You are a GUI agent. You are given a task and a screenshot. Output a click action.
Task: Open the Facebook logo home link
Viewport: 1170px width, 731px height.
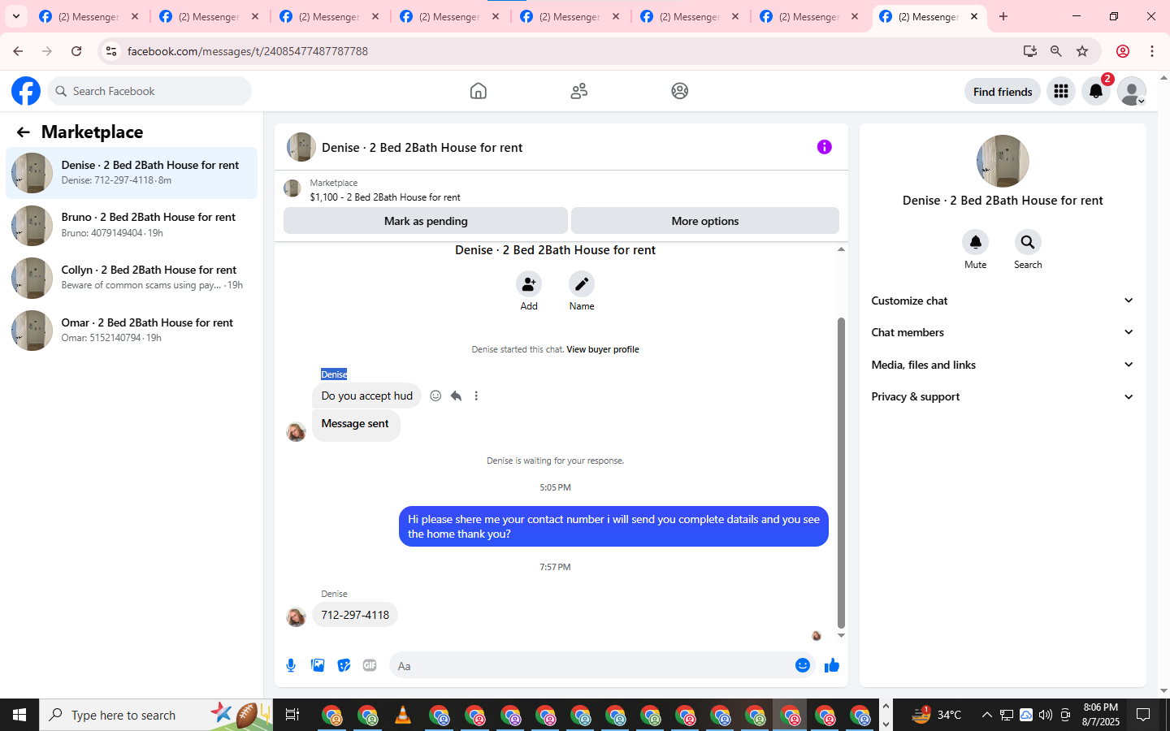pos(26,91)
